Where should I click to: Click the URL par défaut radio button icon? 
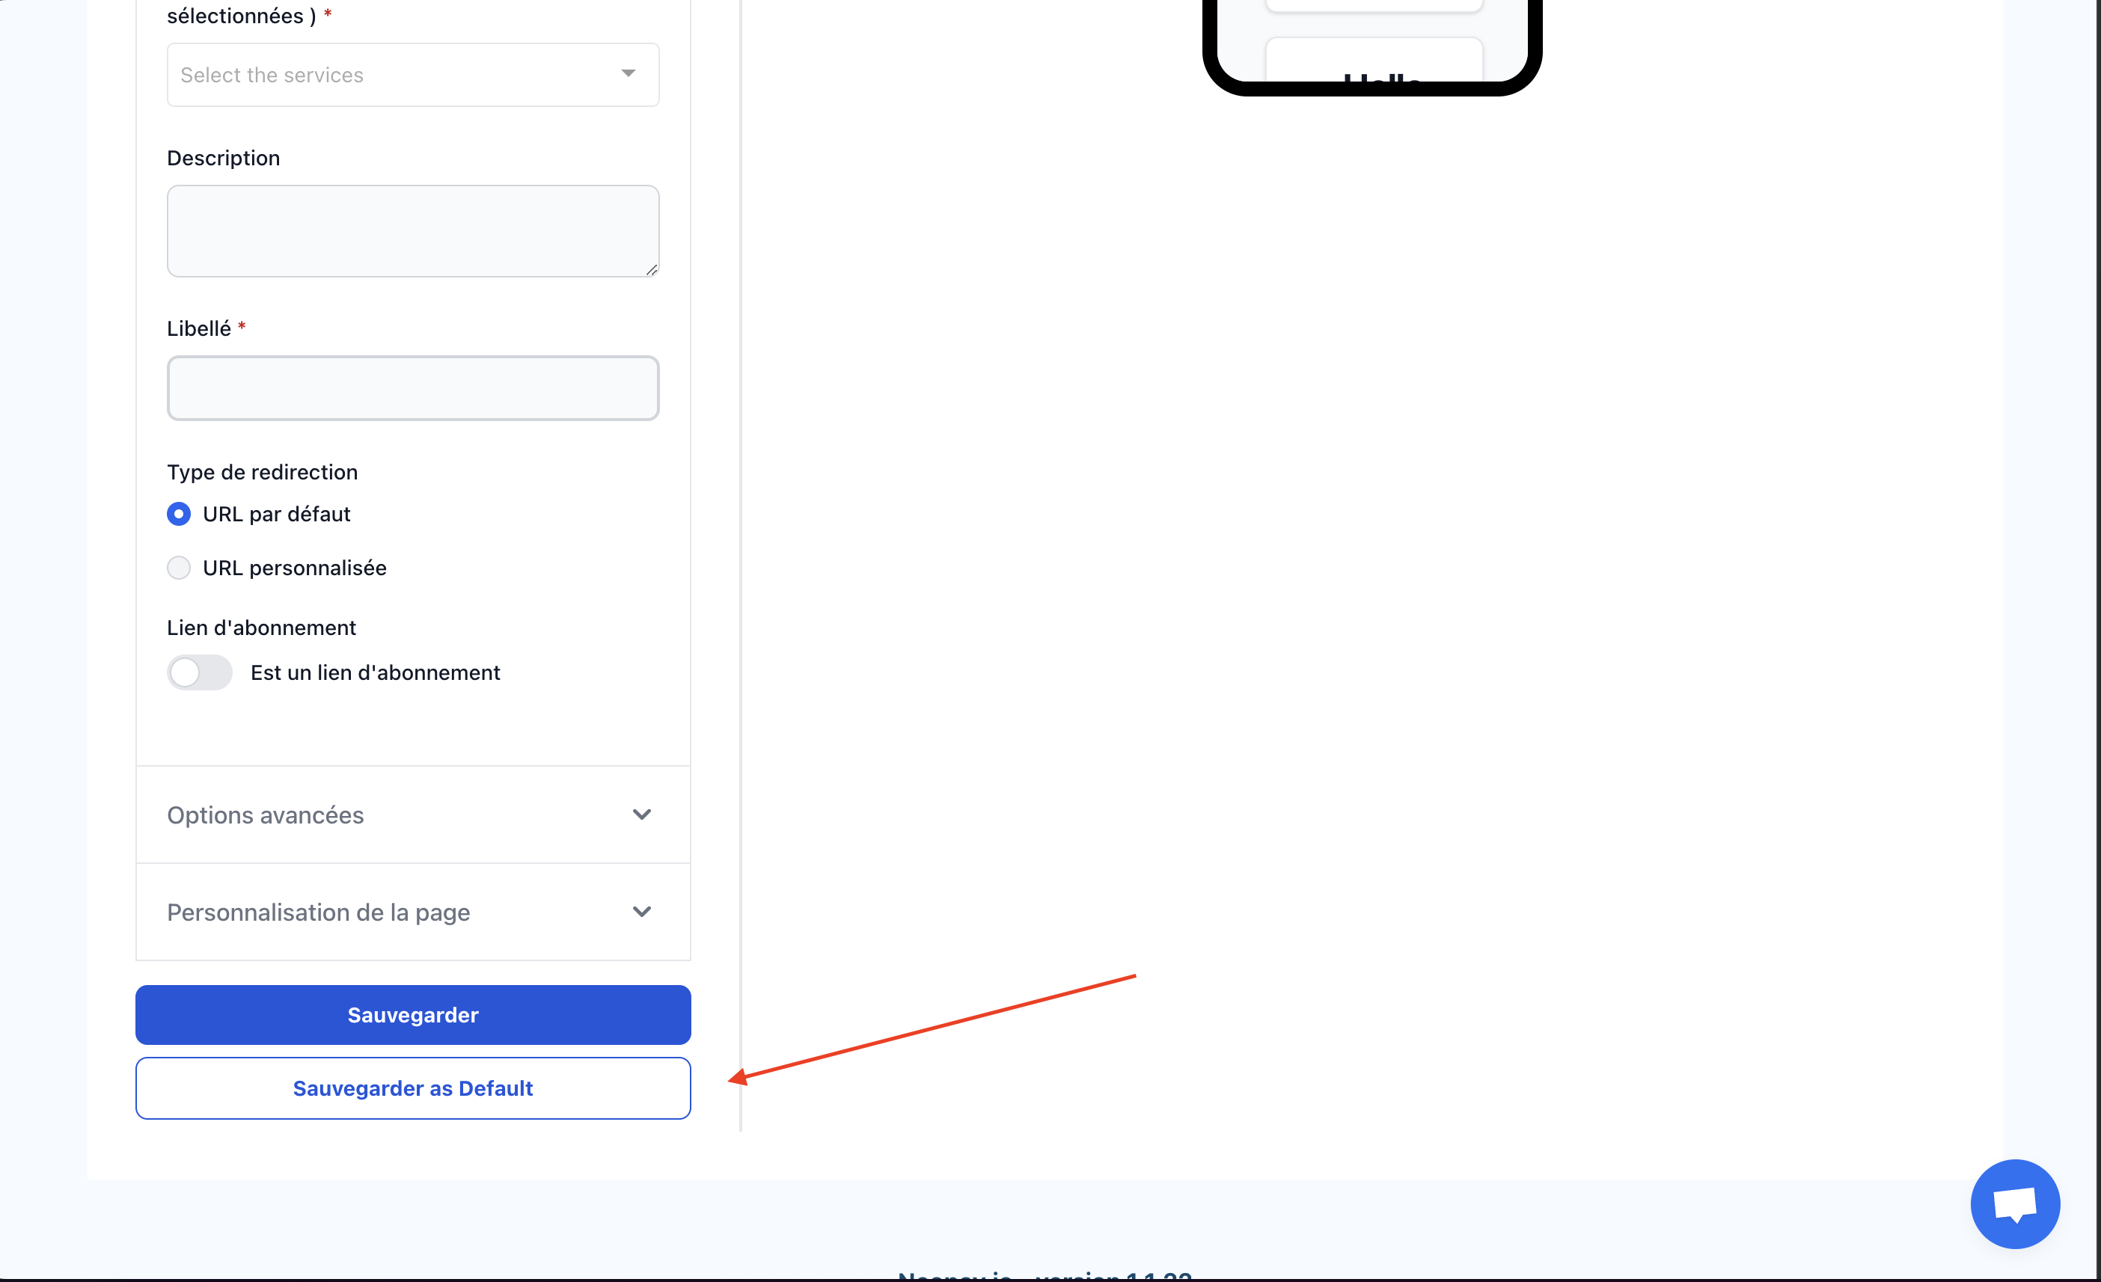(x=179, y=515)
